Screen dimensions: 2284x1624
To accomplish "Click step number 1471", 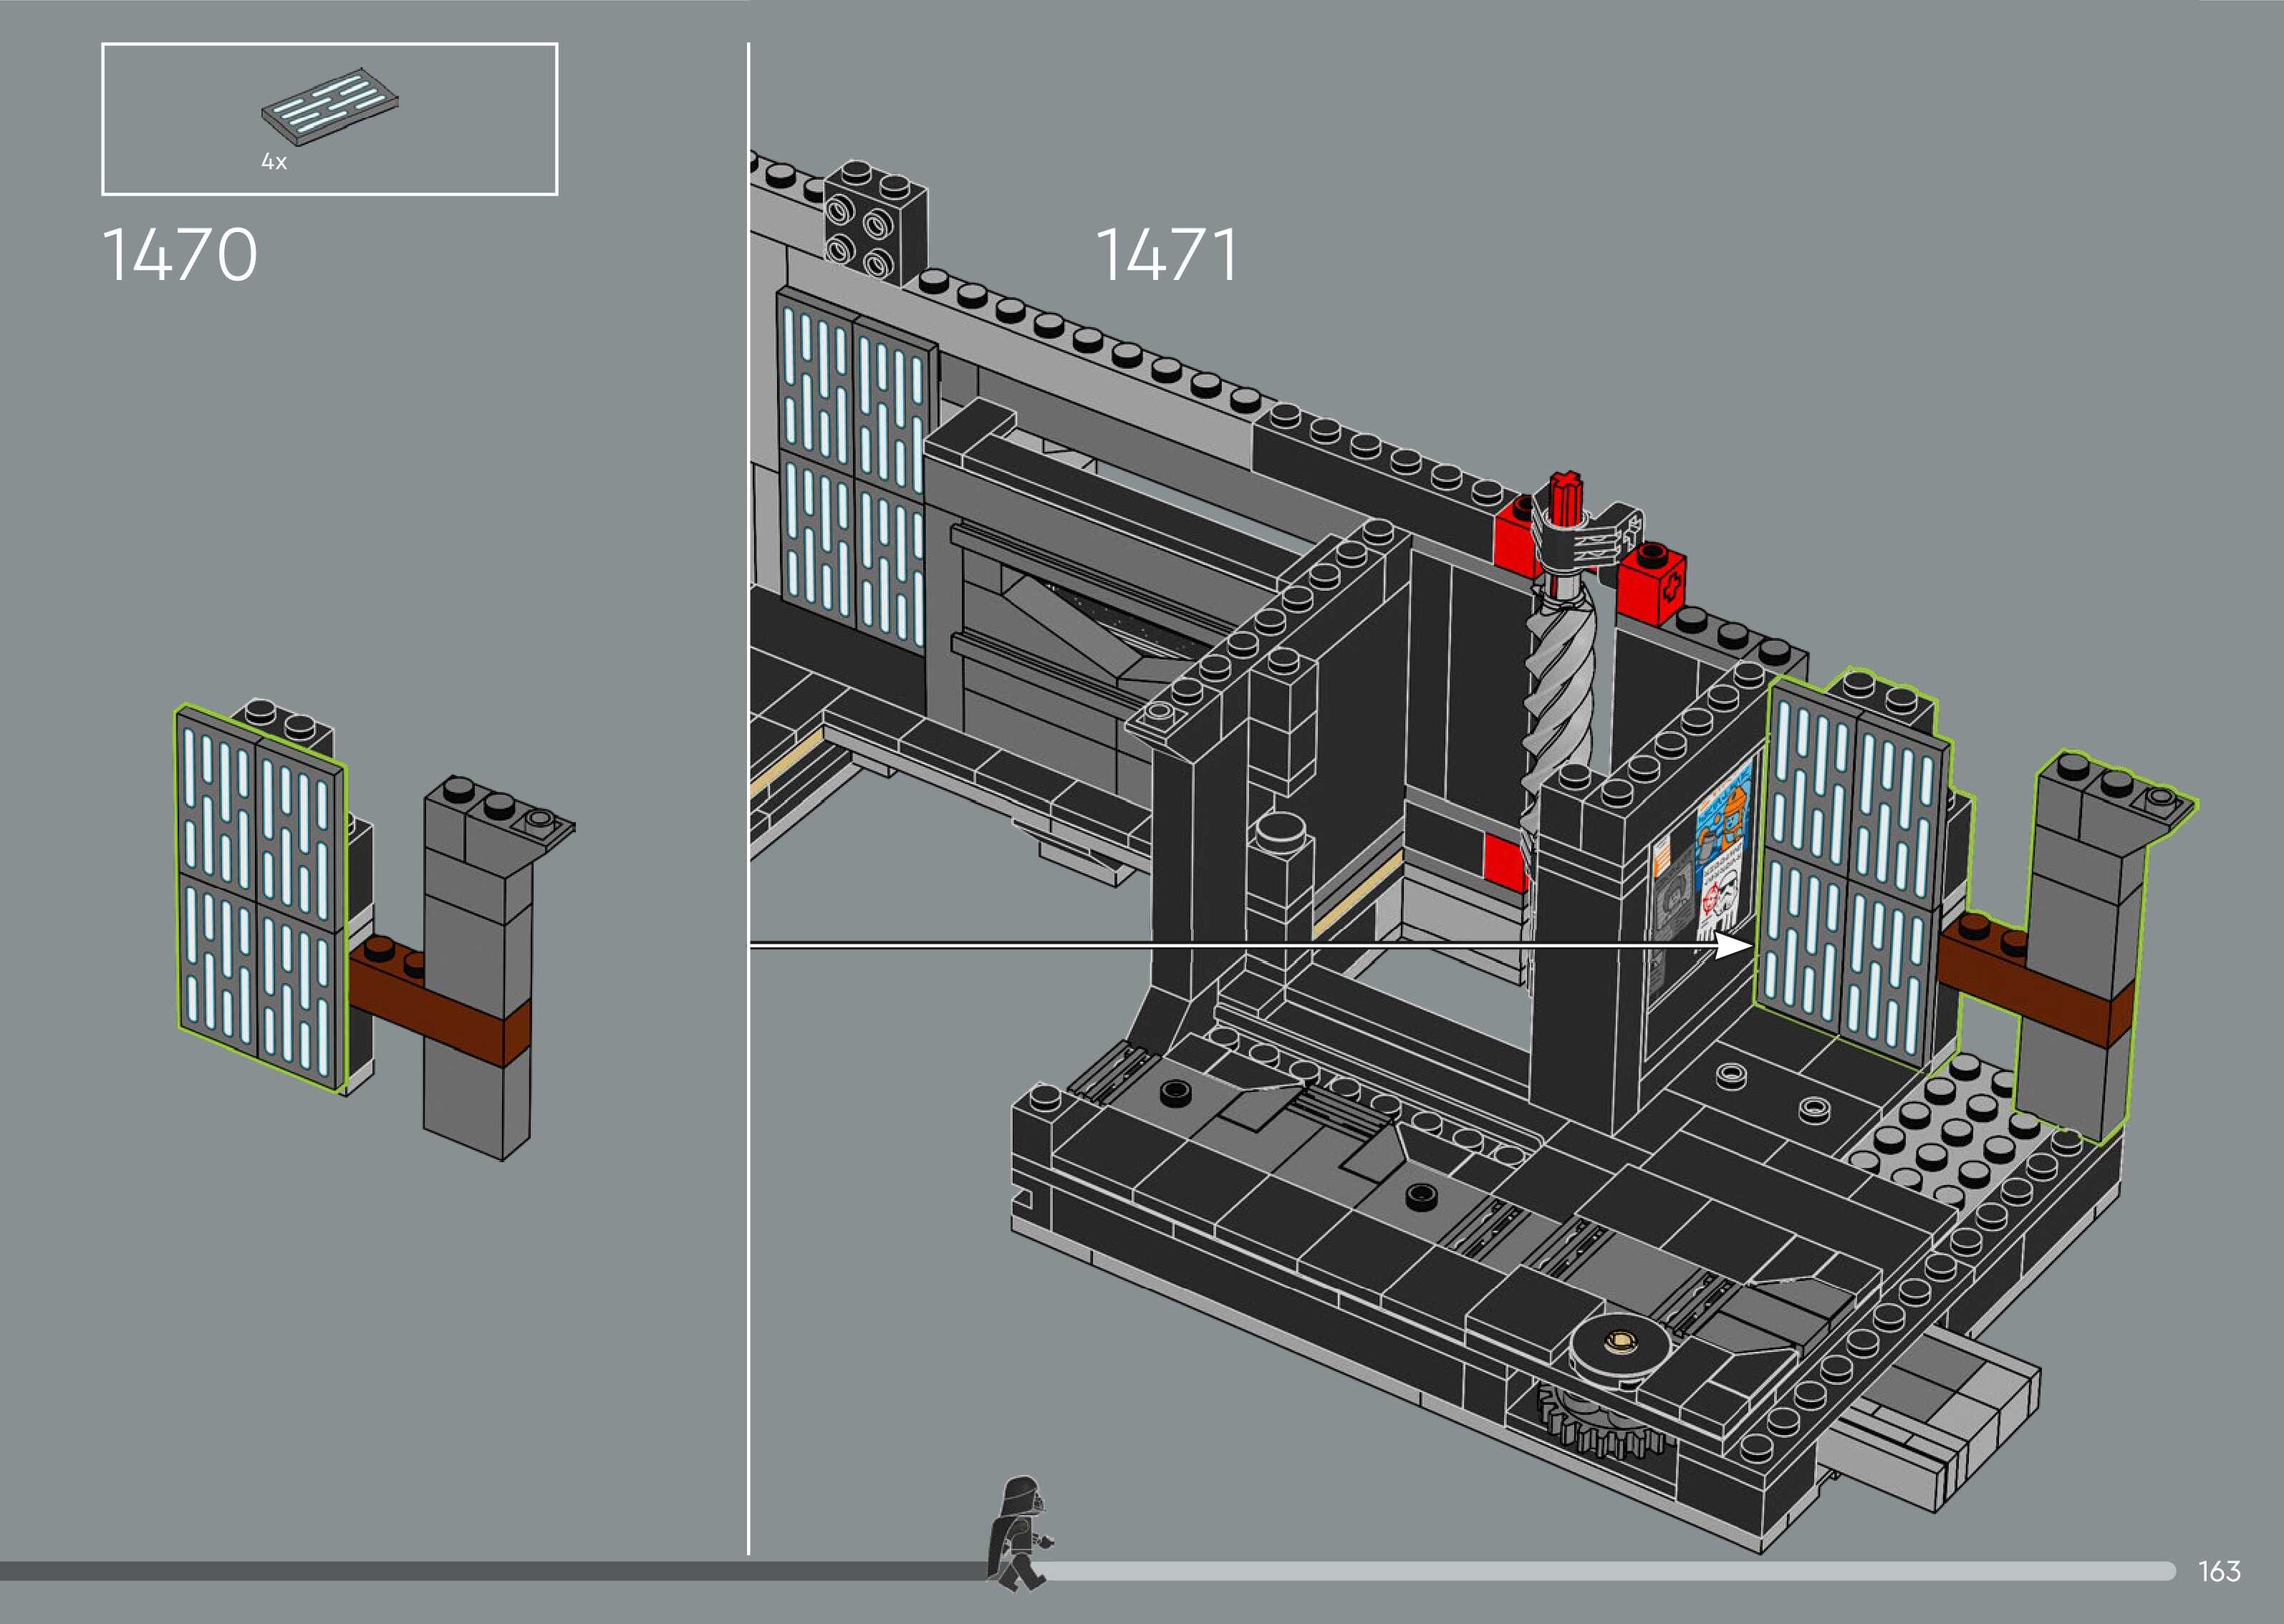I will point(1166,255).
